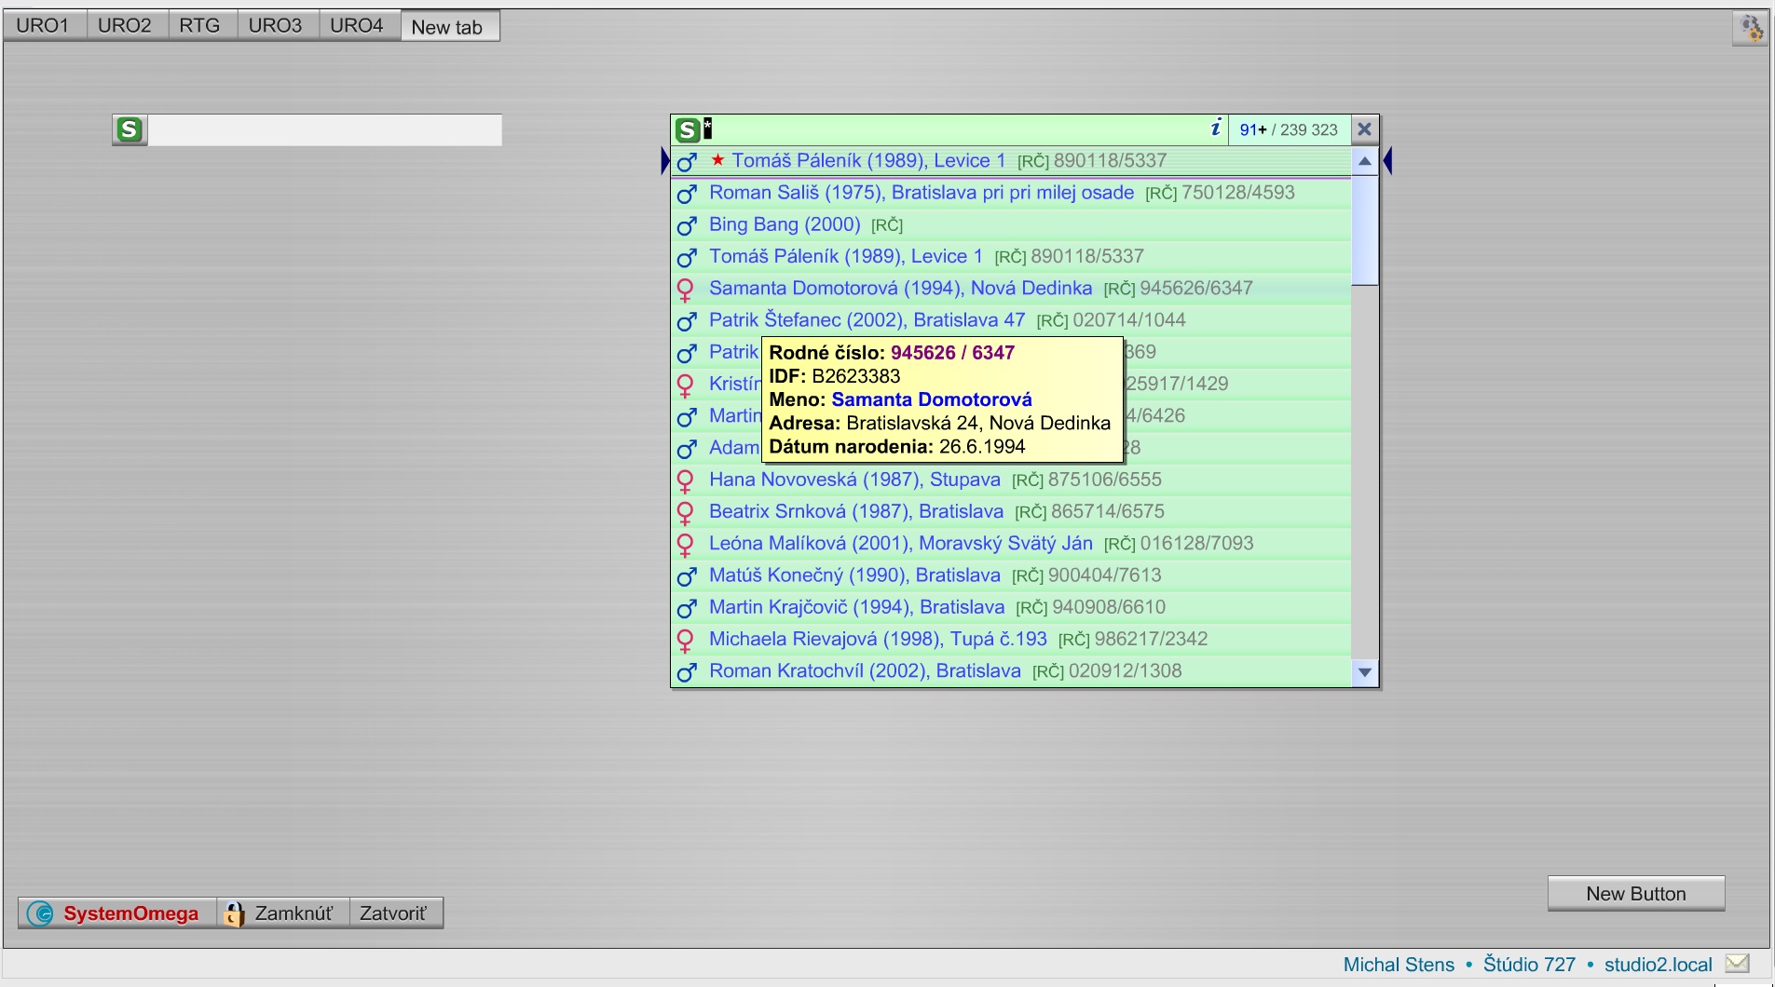Viewport: 1775px width, 987px height.
Task: Open the RTG tab
Action: pos(201,25)
